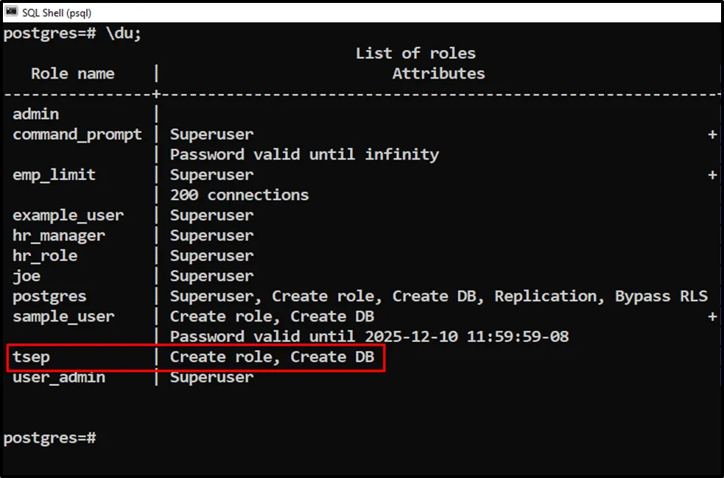724x478 pixels.
Task: Click "Password valid until infinity" text
Action: coord(304,154)
